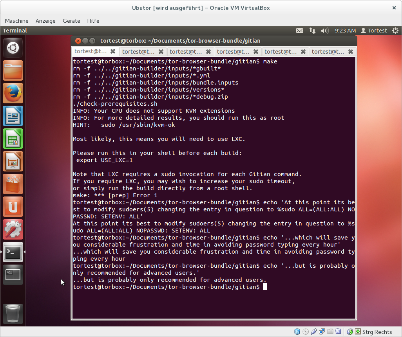Click the VirtualBox USB devices status icon
Image resolution: width=402 pixels, height=337 pixels.
pyautogui.click(x=314, y=332)
